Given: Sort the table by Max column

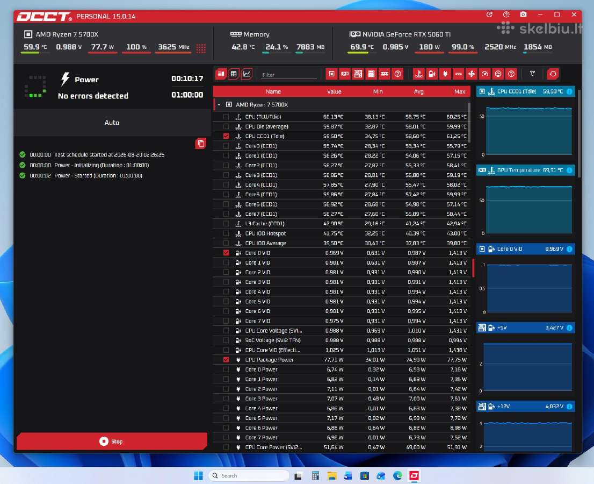Looking at the screenshot, I should point(460,91).
